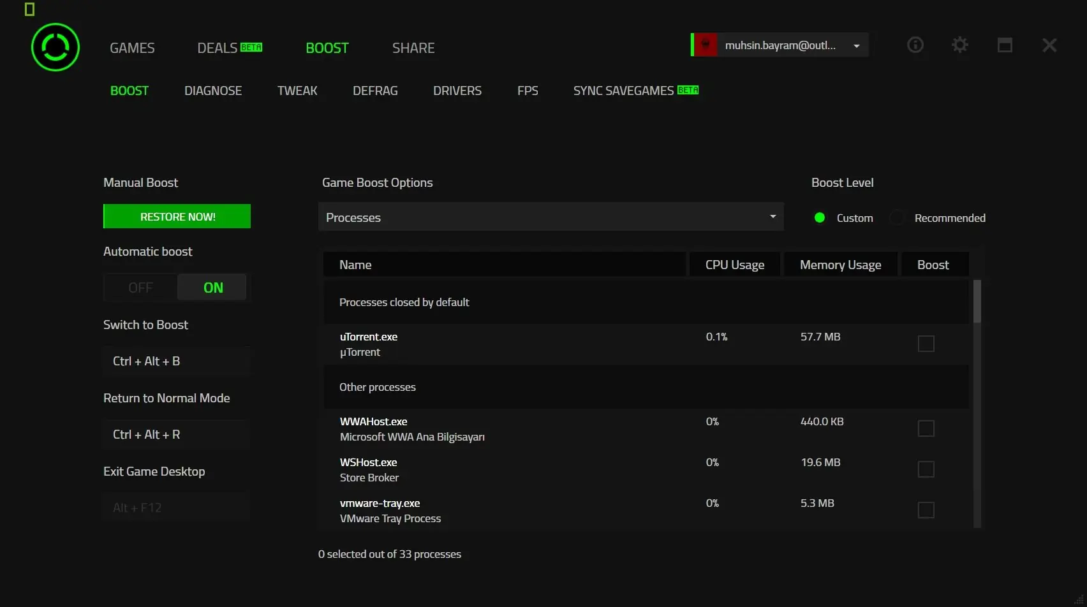The width and height of the screenshot is (1087, 607).
Task: Select the WSHost.exe process name
Action: pyautogui.click(x=369, y=462)
